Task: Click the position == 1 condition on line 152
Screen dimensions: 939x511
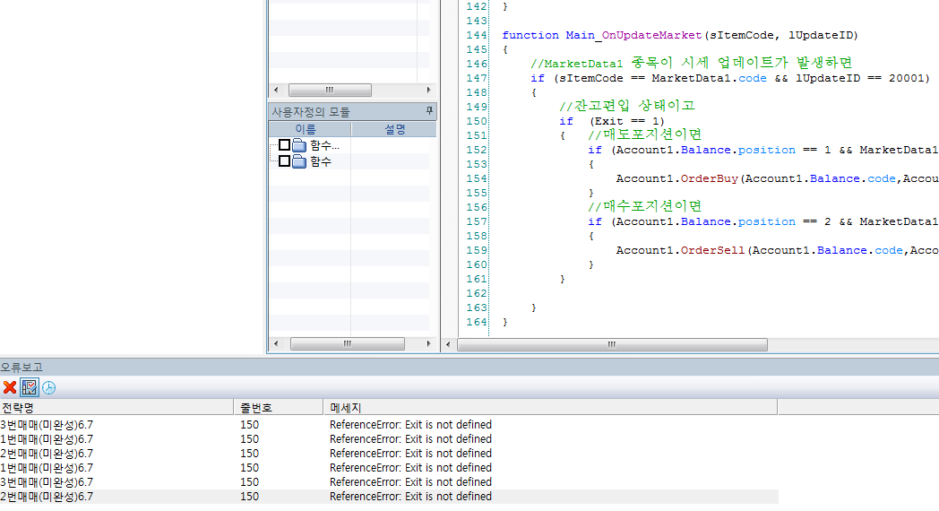Action: pos(785,150)
